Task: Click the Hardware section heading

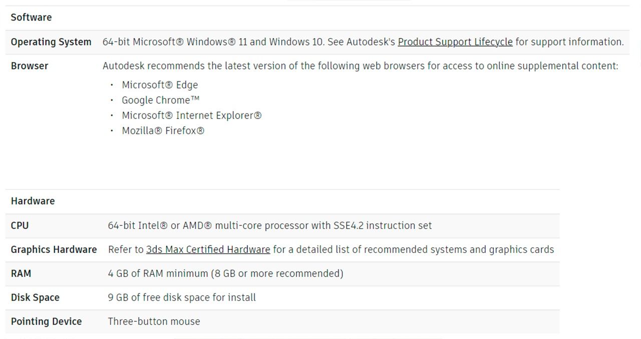Action: (x=33, y=201)
